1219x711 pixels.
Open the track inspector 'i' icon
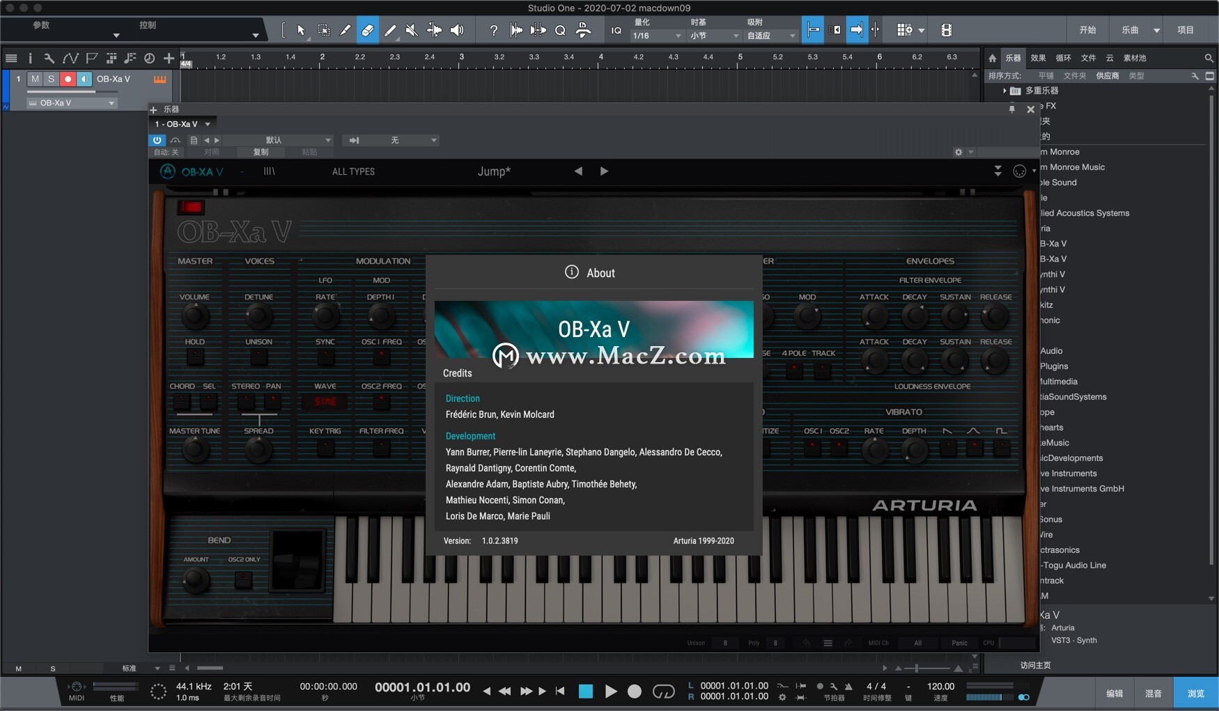(x=30, y=58)
